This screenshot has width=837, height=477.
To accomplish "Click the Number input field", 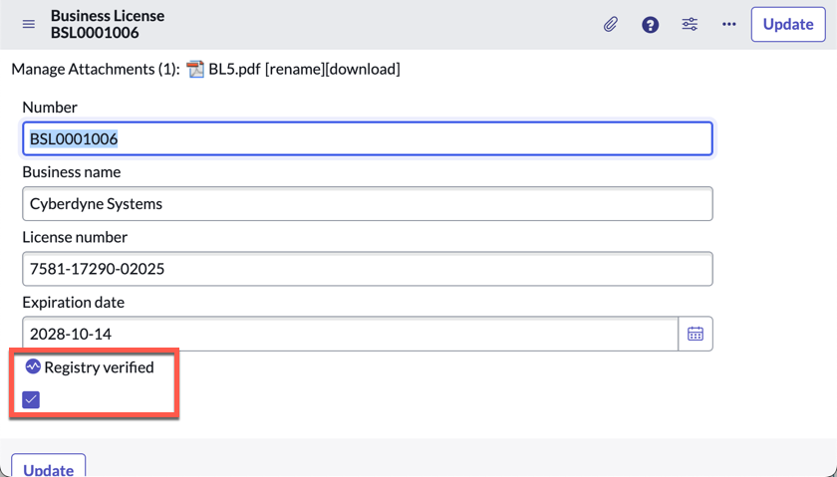I will [x=367, y=138].
